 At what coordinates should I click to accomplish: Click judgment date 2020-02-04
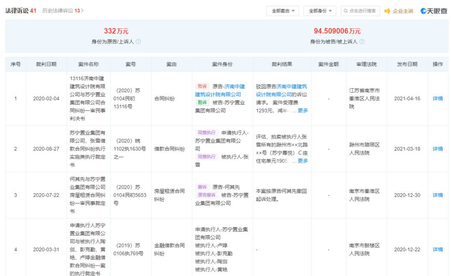point(46,99)
